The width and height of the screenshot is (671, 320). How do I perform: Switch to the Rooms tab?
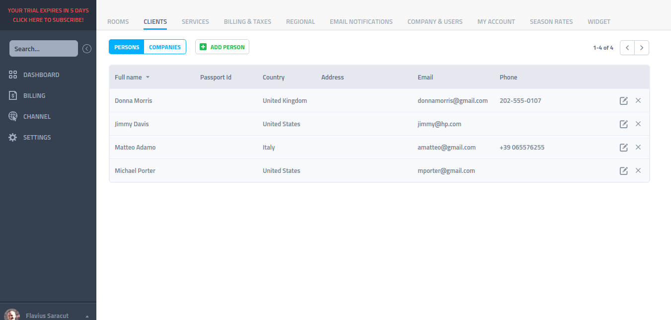click(118, 22)
